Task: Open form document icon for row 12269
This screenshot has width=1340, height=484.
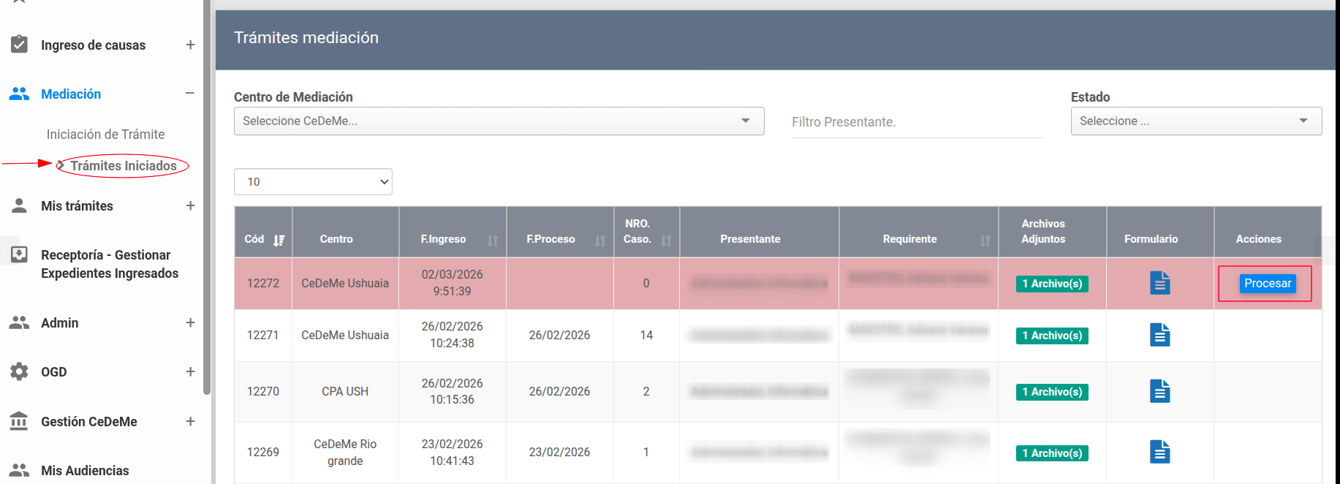Action: 1159,452
